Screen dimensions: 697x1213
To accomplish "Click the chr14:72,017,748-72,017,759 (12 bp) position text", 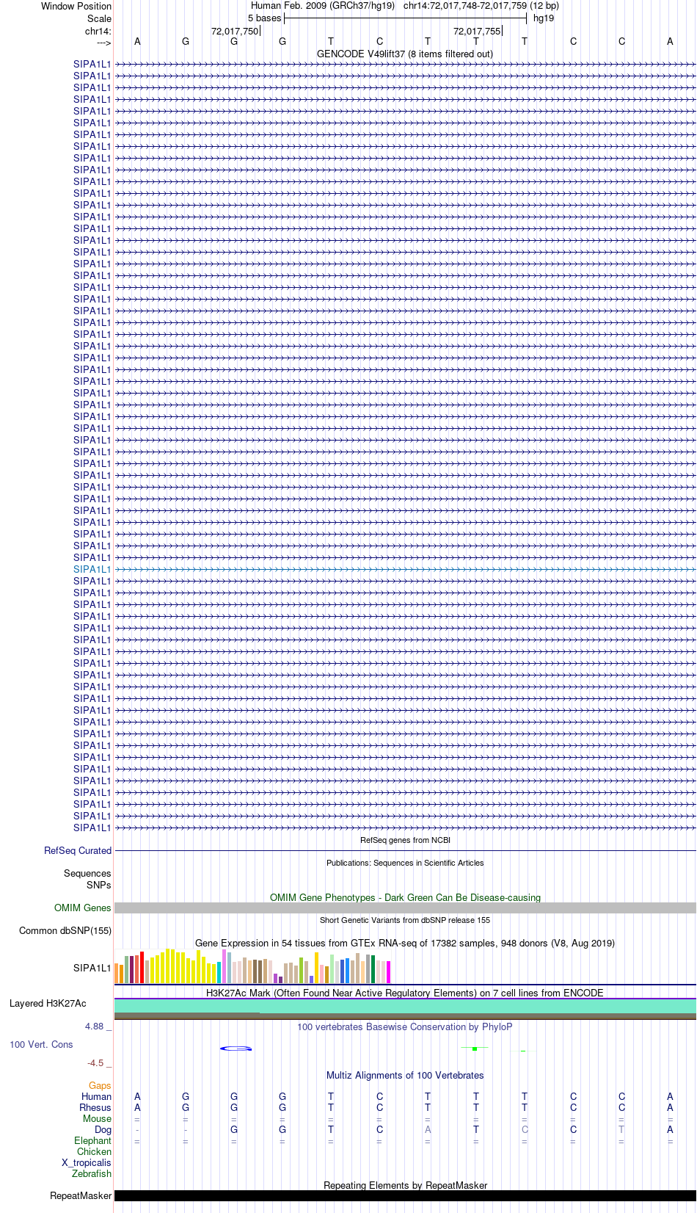I will pos(481,6).
